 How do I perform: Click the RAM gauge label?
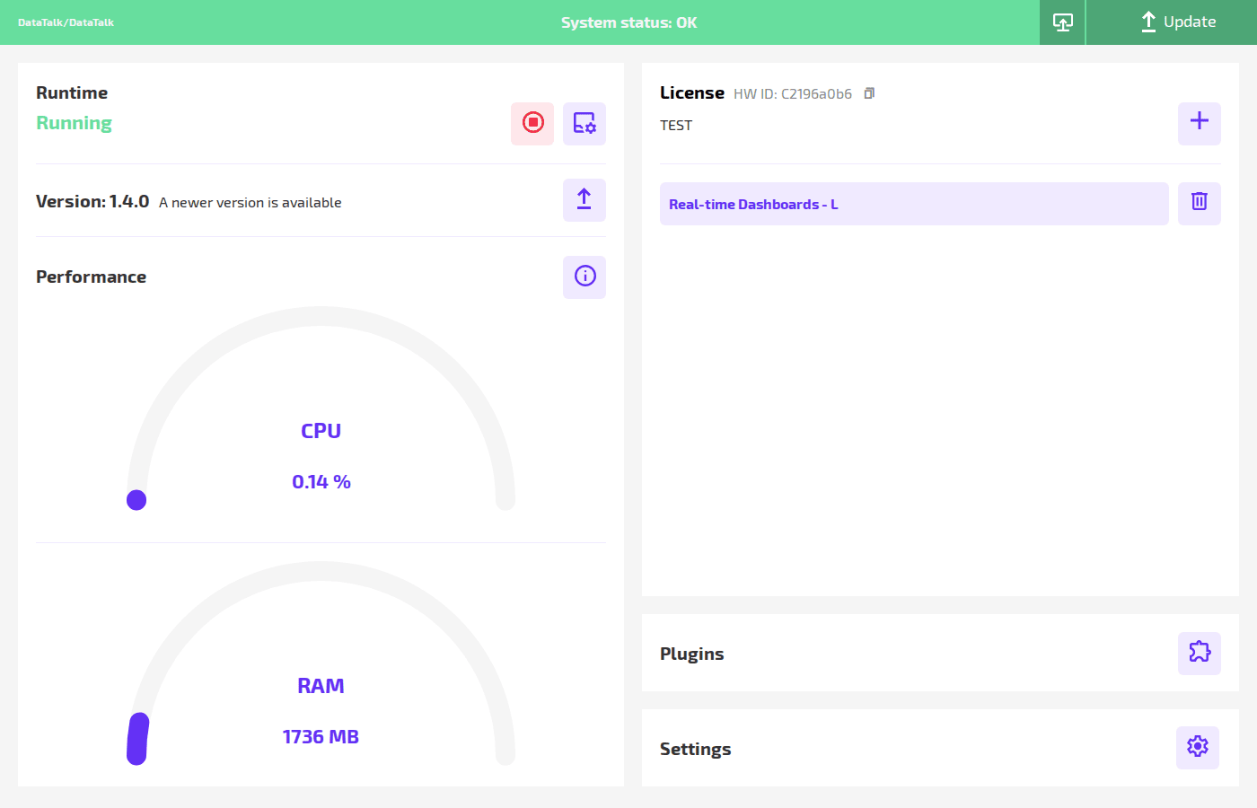pyautogui.click(x=321, y=686)
